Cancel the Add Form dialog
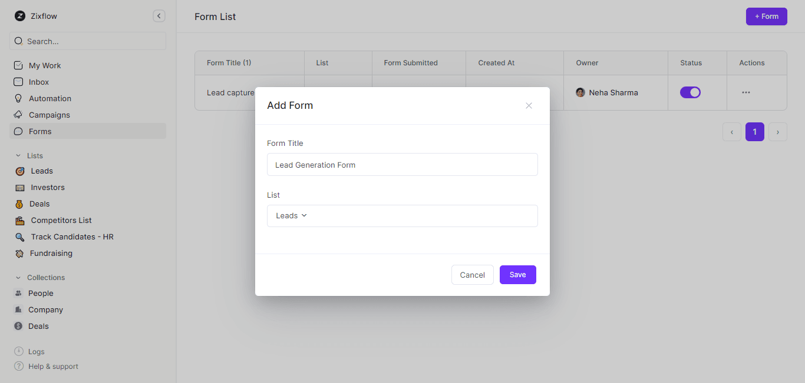805x383 pixels. tap(472, 275)
